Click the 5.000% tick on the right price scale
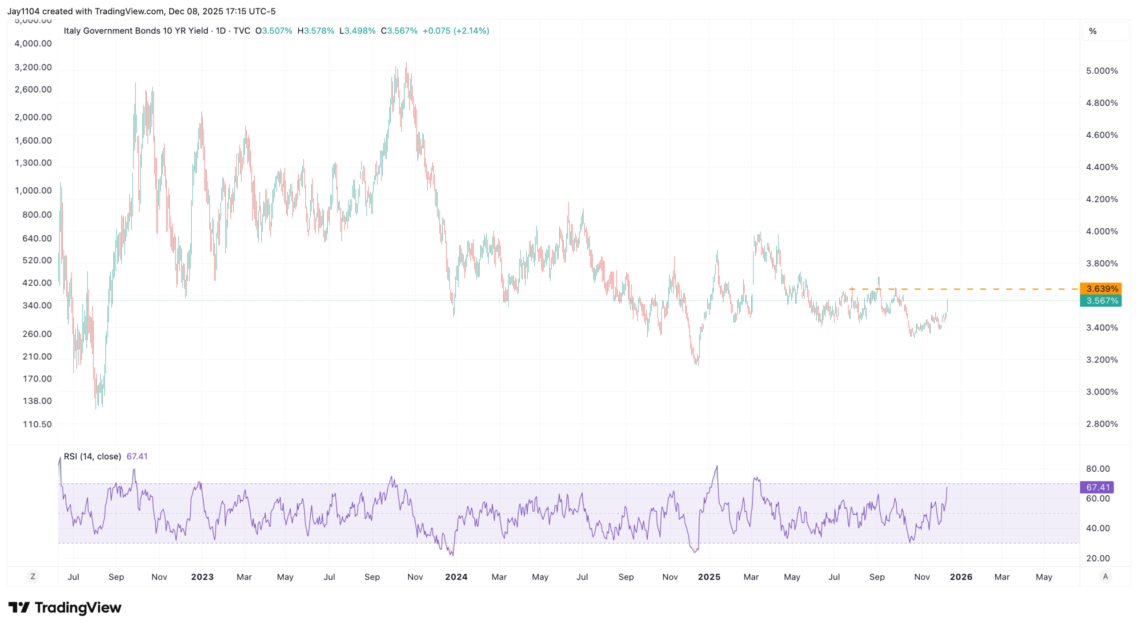This screenshot has height=629, width=1138. [x=1102, y=71]
